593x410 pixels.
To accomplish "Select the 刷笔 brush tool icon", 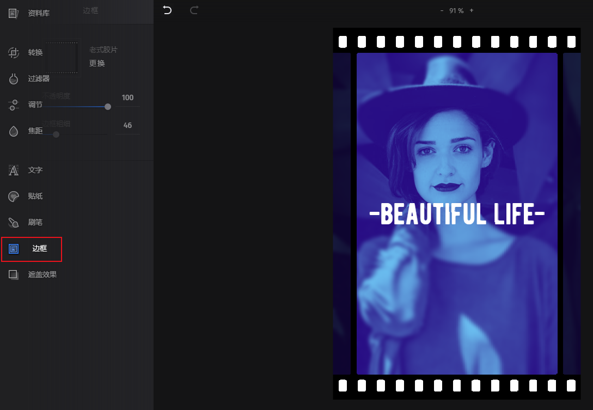I will coord(14,222).
